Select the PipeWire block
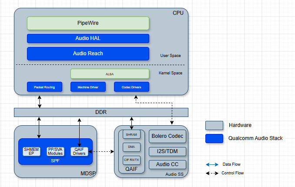Screen dimensions: 295x187 click(x=88, y=23)
